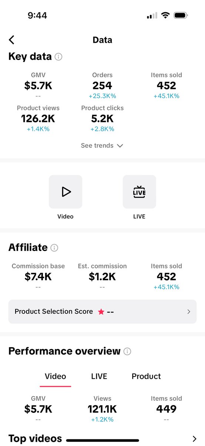This screenshot has width=205, height=446.
Task: Tap the red star Product Selection Score icon
Action: (x=101, y=312)
